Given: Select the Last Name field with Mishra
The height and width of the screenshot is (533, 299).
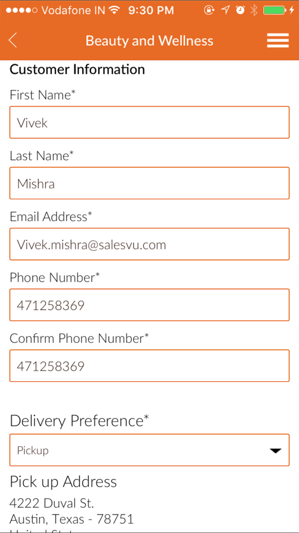Looking at the screenshot, I should pyautogui.click(x=149, y=183).
